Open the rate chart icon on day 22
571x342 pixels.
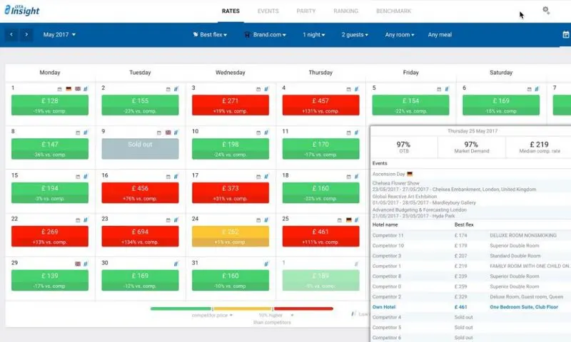[x=86, y=219]
